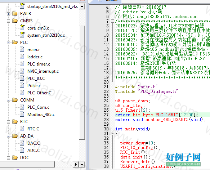
Task: Click the horizontal scroll right arrow in project pane
Action: 76,164
